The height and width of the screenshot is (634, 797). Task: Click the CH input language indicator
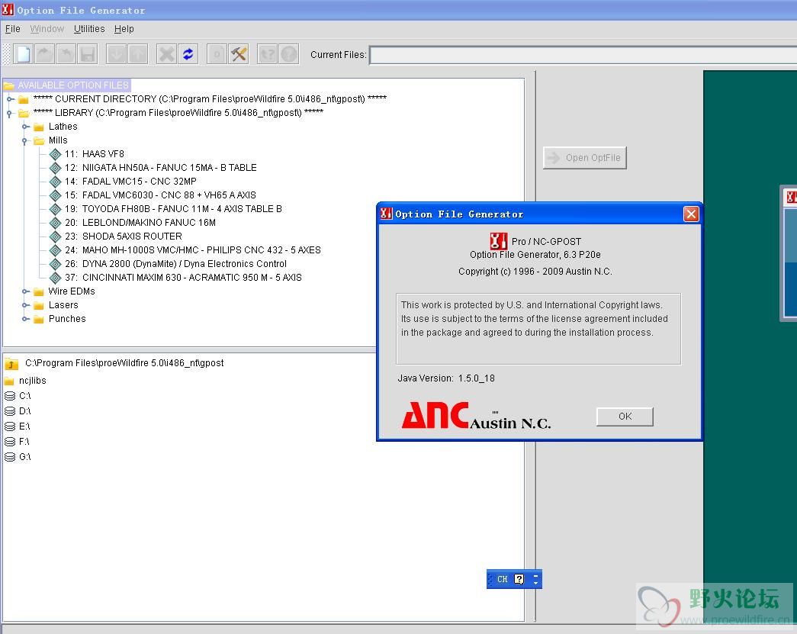[x=502, y=579]
